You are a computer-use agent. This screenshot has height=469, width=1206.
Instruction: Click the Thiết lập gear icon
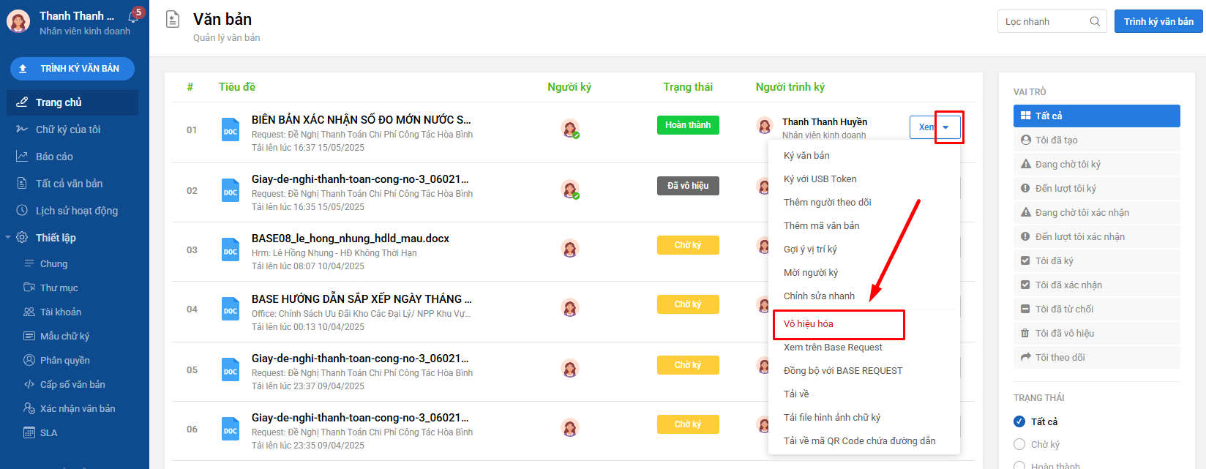tap(22, 237)
